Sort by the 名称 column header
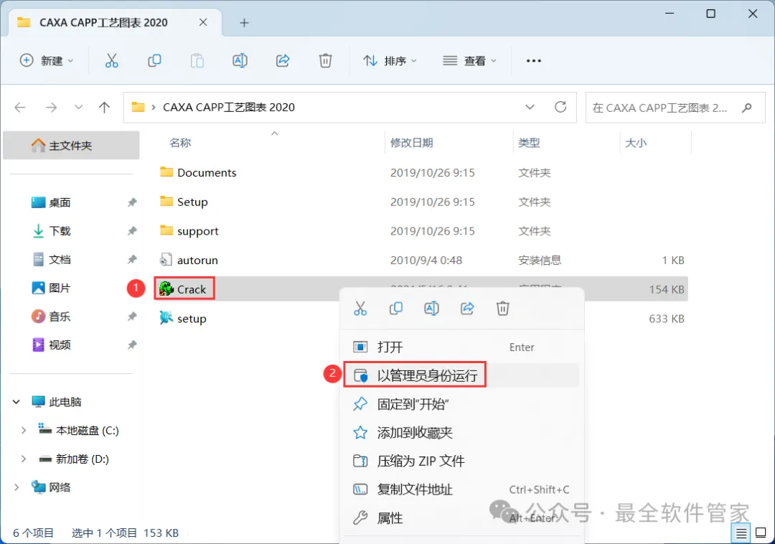This screenshot has height=544, width=775. pyautogui.click(x=180, y=143)
